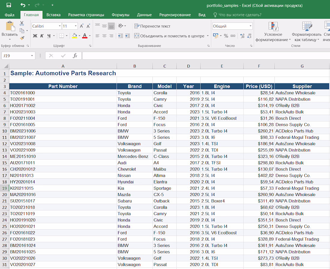The image size is (330, 269).
Task: Open the Файл menu tab
Action: pyautogui.click(x=10, y=15)
